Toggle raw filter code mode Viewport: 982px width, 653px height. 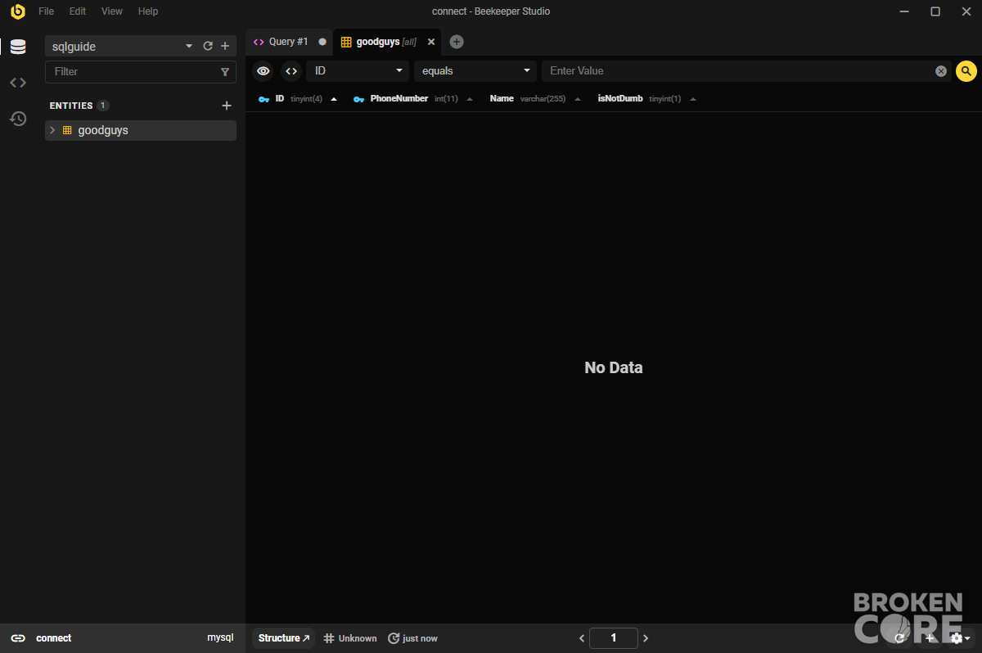pyautogui.click(x=291, y=71)
